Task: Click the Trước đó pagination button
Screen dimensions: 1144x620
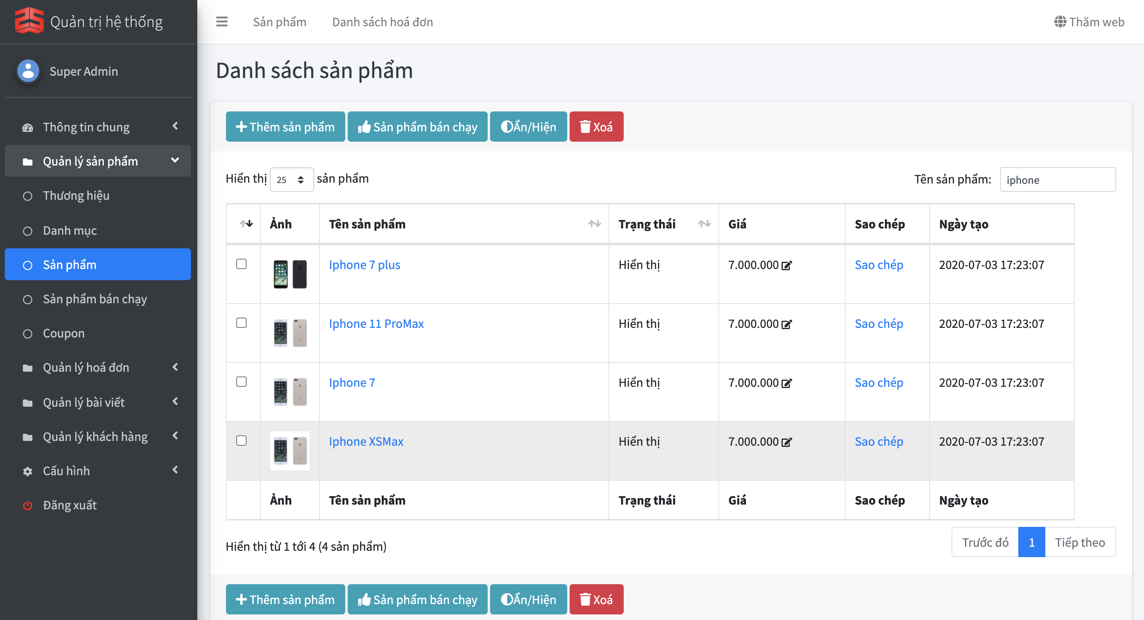Action: coord(985,542)
